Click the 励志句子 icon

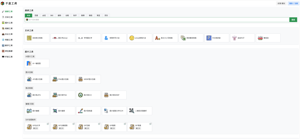pyautogui.click(x=234, y=38)
